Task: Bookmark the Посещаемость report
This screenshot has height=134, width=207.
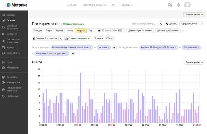Action: (61, 24)
